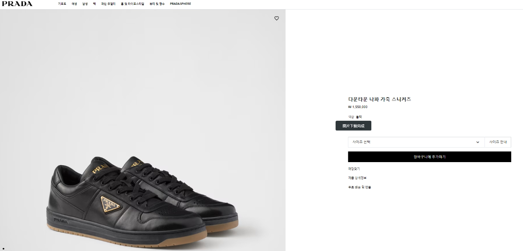Open the 여성 menu

tap(75, 4)
